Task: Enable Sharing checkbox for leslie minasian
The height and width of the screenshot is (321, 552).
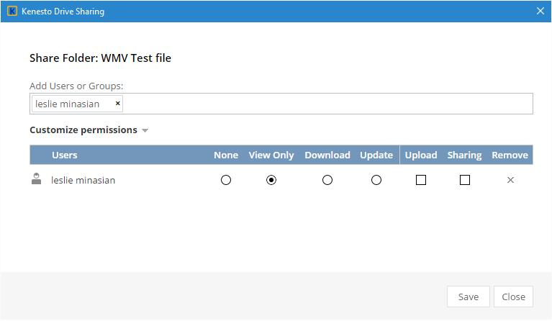Action: tap(465, 180)
